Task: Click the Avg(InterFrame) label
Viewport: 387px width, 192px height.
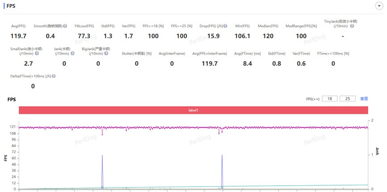Action: tap(172, 53)
